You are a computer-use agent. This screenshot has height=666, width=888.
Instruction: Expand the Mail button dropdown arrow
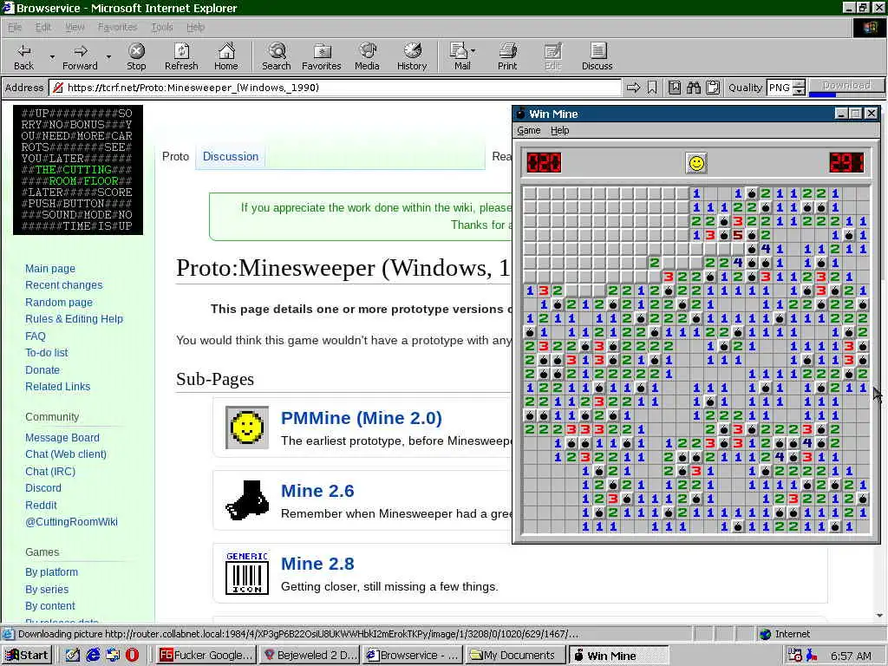click(x=473, y=51)
